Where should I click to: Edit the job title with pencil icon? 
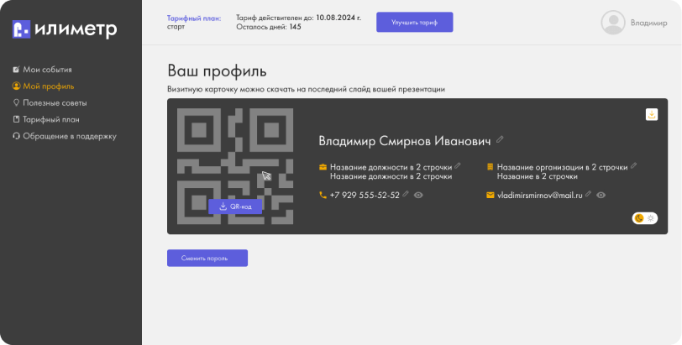tap(458, 165)
